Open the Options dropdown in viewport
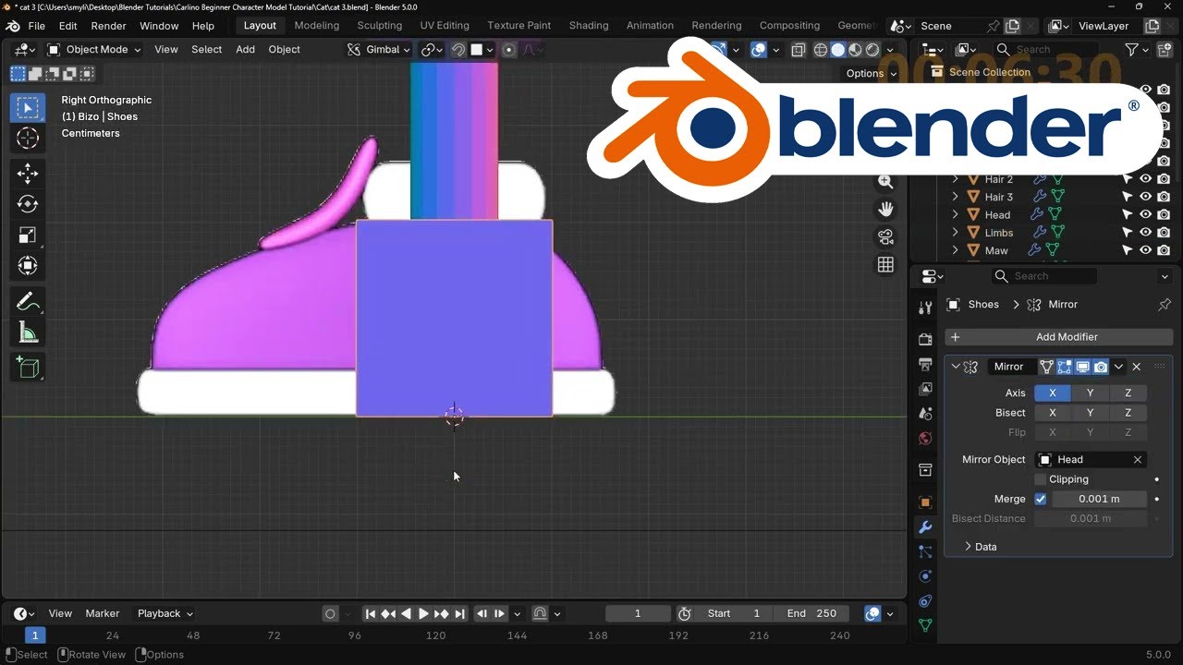1183x665 pixels. pyautogui.click(x=871, y=73)
